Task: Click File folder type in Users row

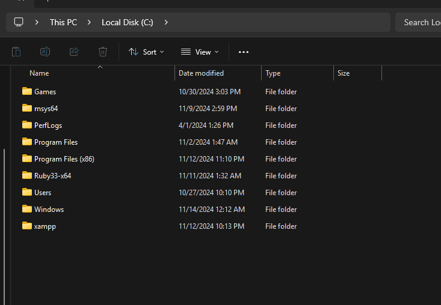Action: pos(281,193)
